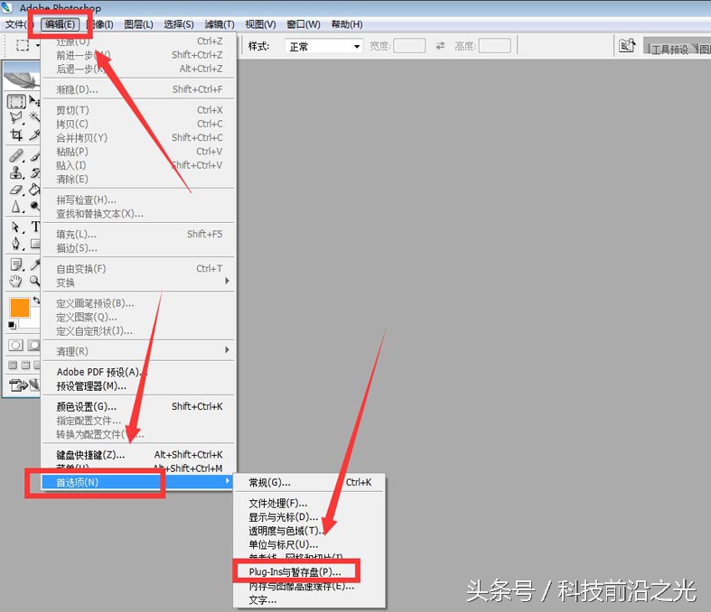Select the Sharpen triangle tool

(x=16, y=207)
